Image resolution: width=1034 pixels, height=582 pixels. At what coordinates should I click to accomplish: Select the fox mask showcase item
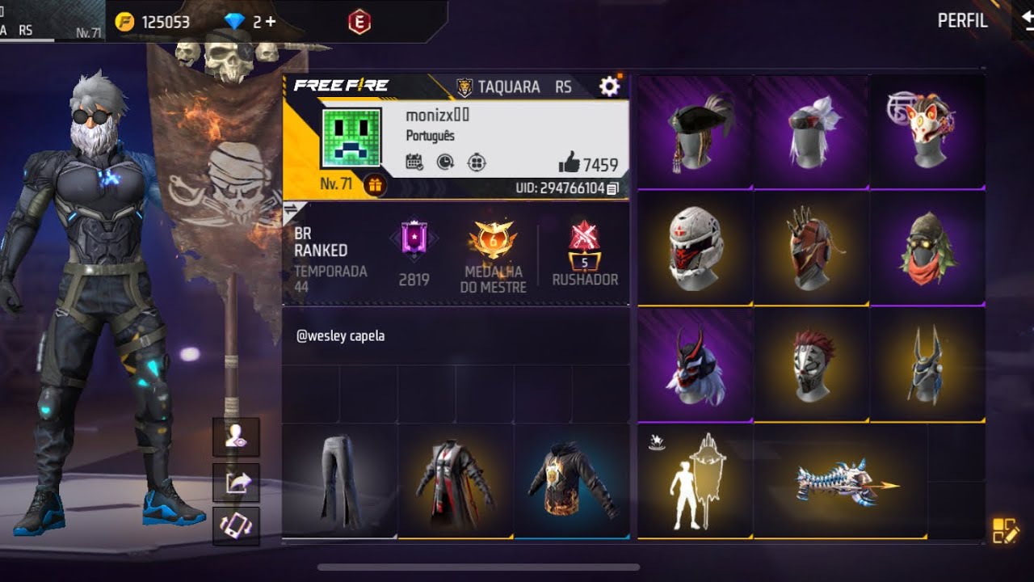[927, 133]
